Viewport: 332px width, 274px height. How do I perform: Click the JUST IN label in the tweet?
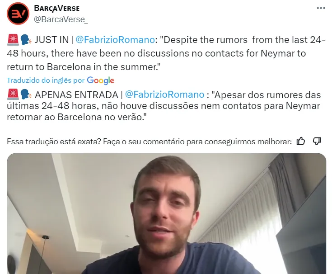(x=51, y=40)
